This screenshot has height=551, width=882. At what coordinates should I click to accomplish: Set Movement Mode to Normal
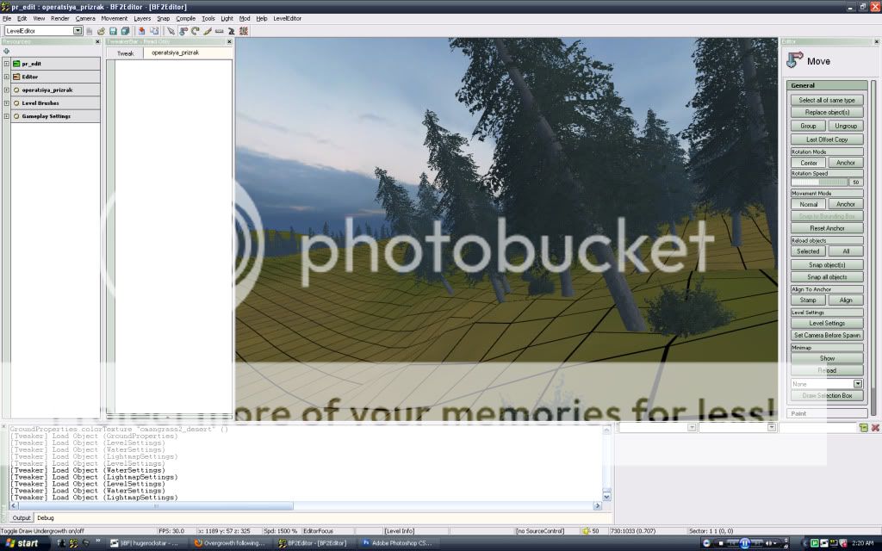point(809,204)
